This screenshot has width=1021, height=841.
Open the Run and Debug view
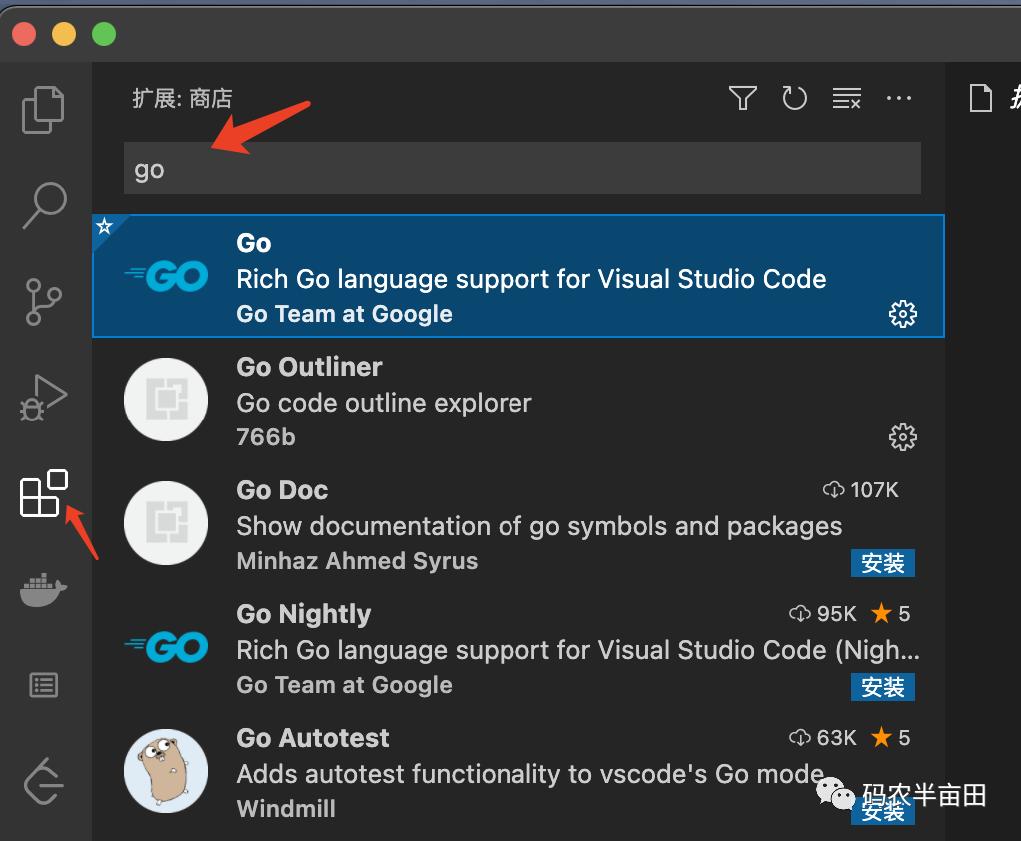[43, 398]
